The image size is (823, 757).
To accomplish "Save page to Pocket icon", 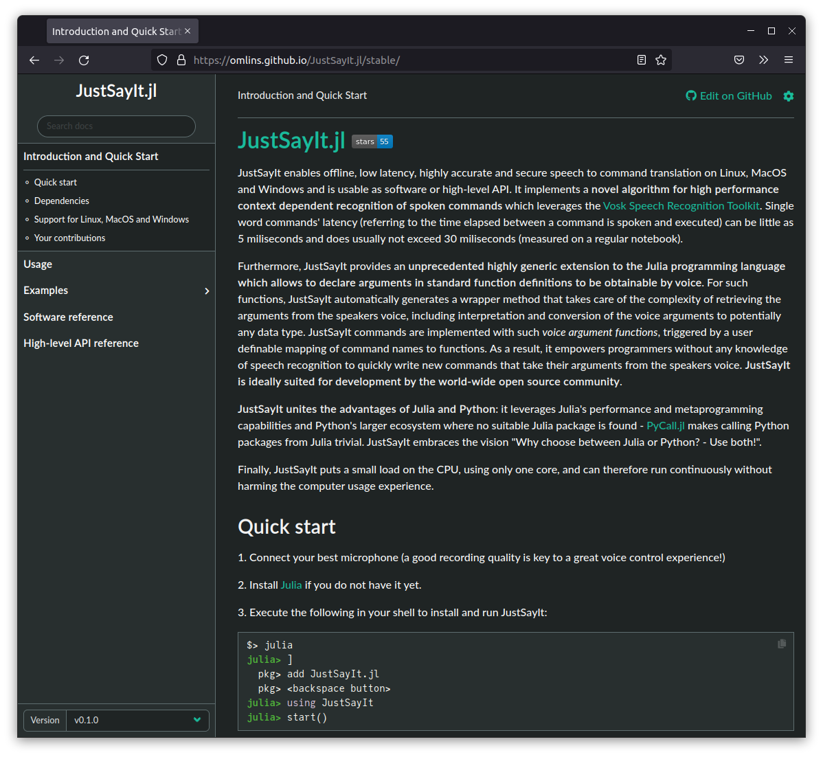I will tap(739, 60).
